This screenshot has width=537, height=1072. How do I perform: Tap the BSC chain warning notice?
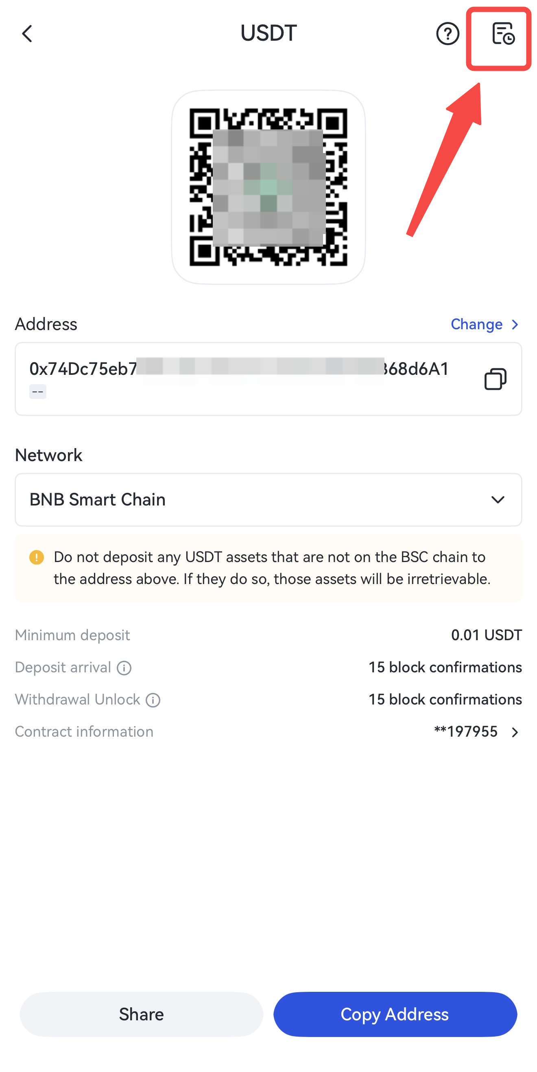click(x=272, y=568)
